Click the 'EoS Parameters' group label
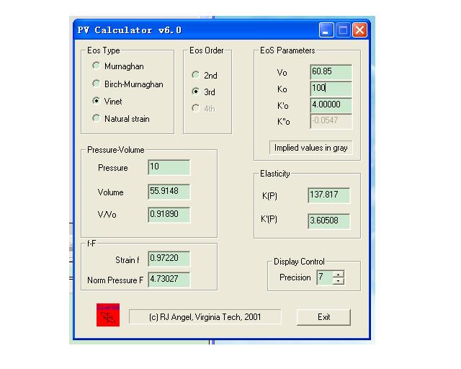Image resolution: width=461 pixels, height=369 pixels. pos(287,50)
